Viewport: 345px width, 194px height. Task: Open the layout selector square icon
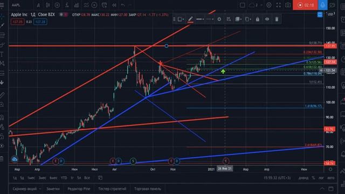243,5
